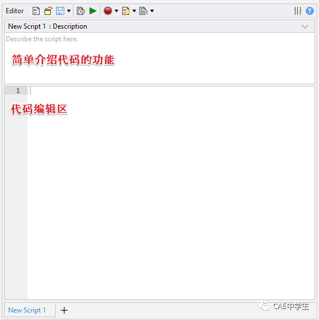
Task: Place cursor in the code editing area
Action: click(171, 193)
